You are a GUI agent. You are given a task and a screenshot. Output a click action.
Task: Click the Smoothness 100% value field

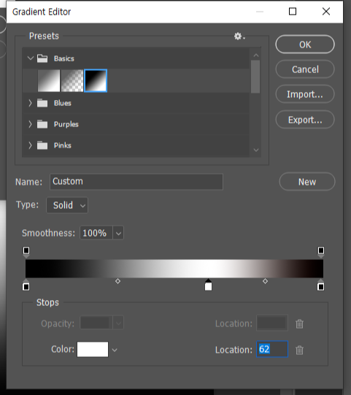click(x=96, y=233)
